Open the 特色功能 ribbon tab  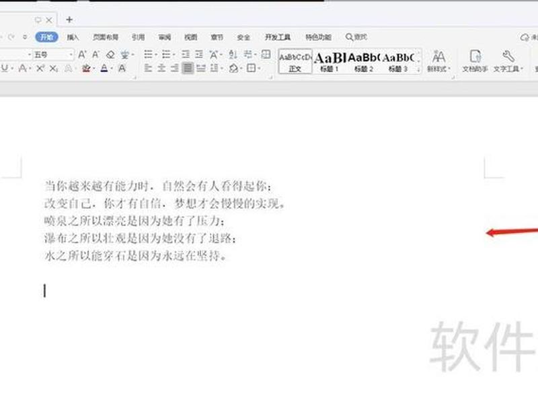[318, 37]
